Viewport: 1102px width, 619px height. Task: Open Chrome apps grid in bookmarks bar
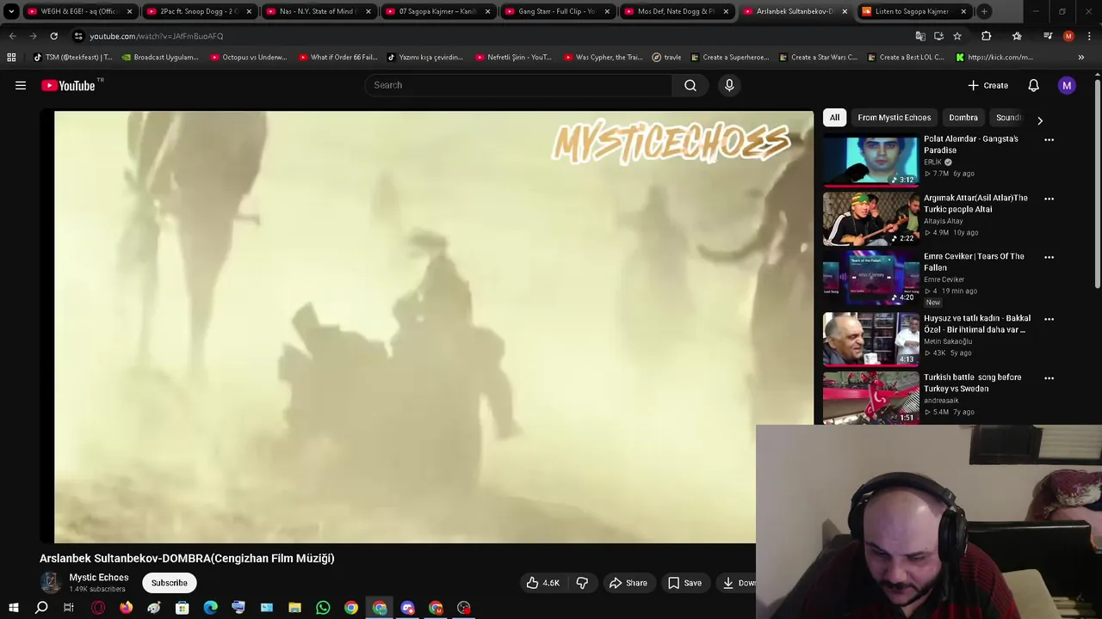(11, 58)
